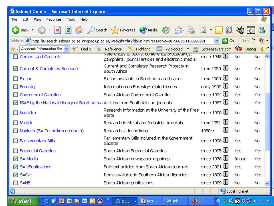Image resolution: width=274 pixels, height=206 pixels.
Task: Expand hidden toolbar buttons after Dating
Action: [267, 48]
